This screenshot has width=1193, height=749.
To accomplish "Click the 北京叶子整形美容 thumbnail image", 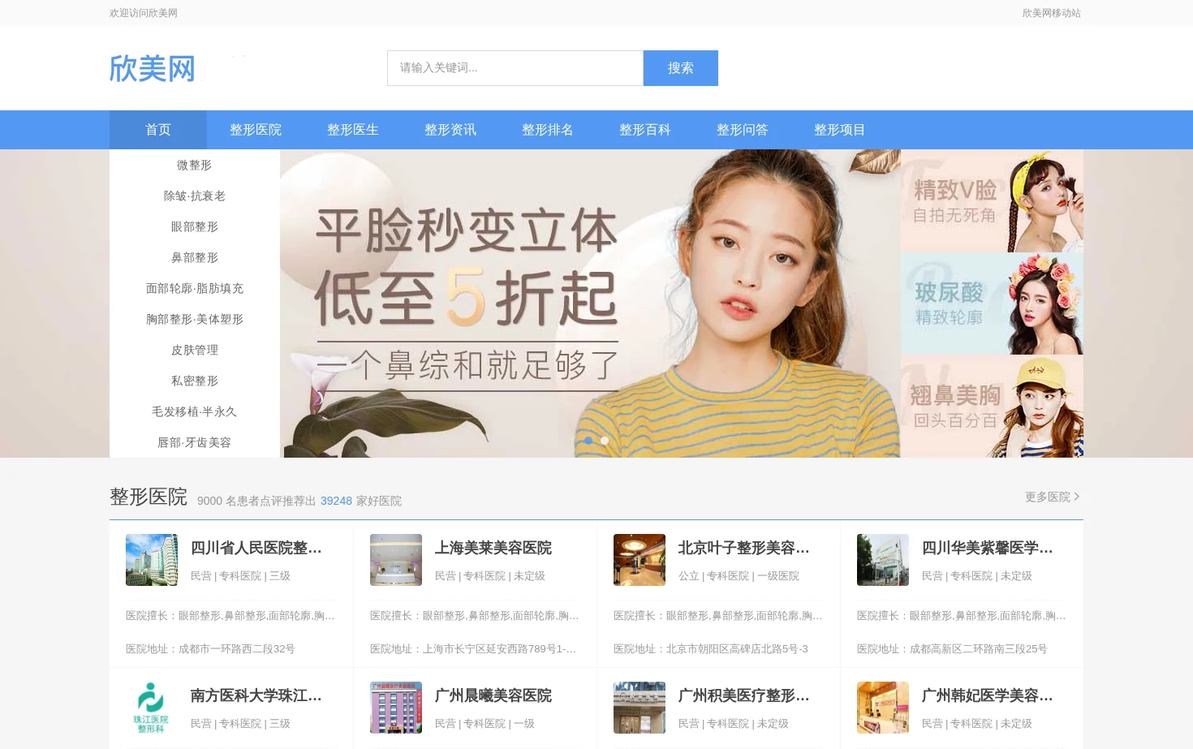I will (x=640, y=560).
